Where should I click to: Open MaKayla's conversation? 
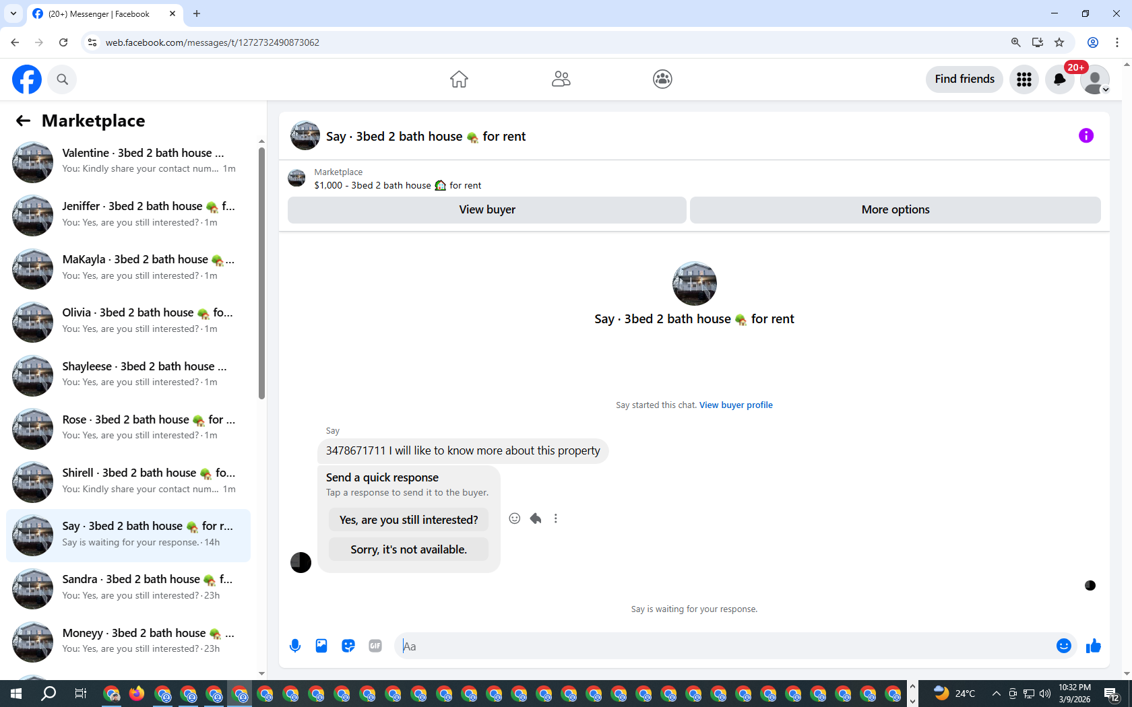coord(128,268)
